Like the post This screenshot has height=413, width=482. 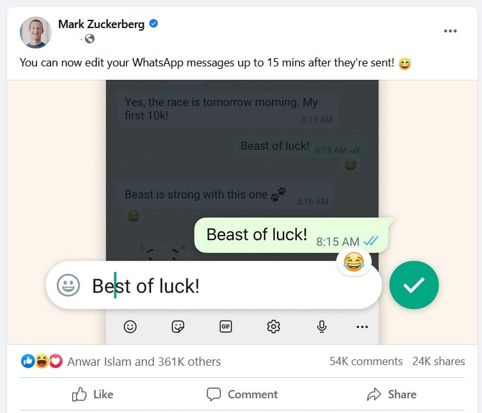click(x=93, y=394)
